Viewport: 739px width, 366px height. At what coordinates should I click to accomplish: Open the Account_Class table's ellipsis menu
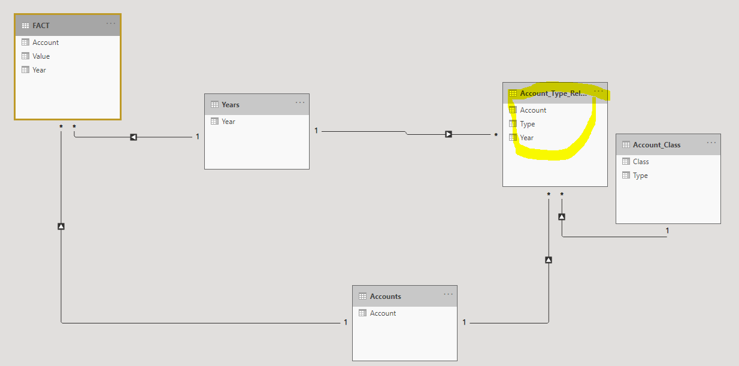pyautogui.click(x=711, y=143)
